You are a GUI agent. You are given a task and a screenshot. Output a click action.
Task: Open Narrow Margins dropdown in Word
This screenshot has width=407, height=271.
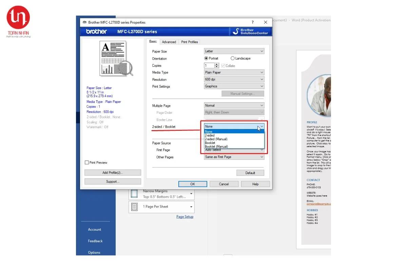click(x=161, y=194)
